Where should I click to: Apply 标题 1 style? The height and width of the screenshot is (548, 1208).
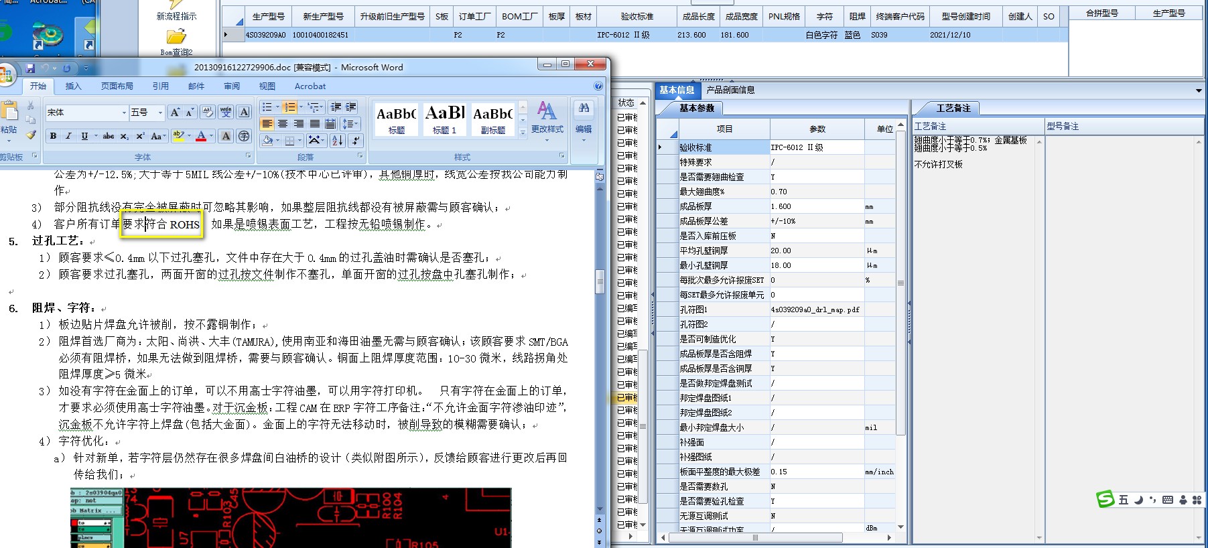(x=445, y=119)
